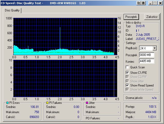Image resolution: width=164 pixels, height=124 pixels.
Task: Click the PI Failures Średnio value 0.00
Action: [76, 107]
